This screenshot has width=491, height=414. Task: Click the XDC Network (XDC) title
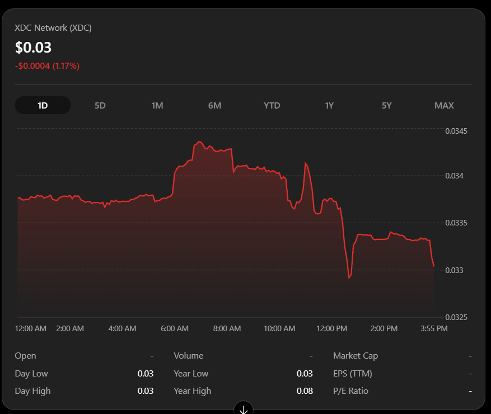pos(53,28)
